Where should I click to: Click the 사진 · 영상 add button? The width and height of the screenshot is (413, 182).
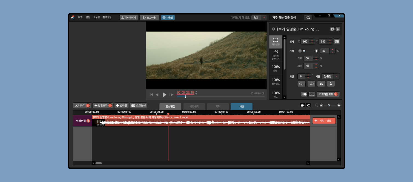tap(324, 121)
